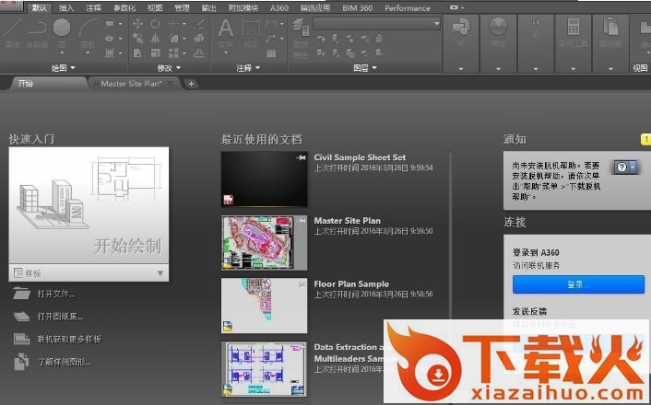The image size is (651, 405).
Task: Expand the 绘图 panel dropdown
Action: tap(72, 68)
